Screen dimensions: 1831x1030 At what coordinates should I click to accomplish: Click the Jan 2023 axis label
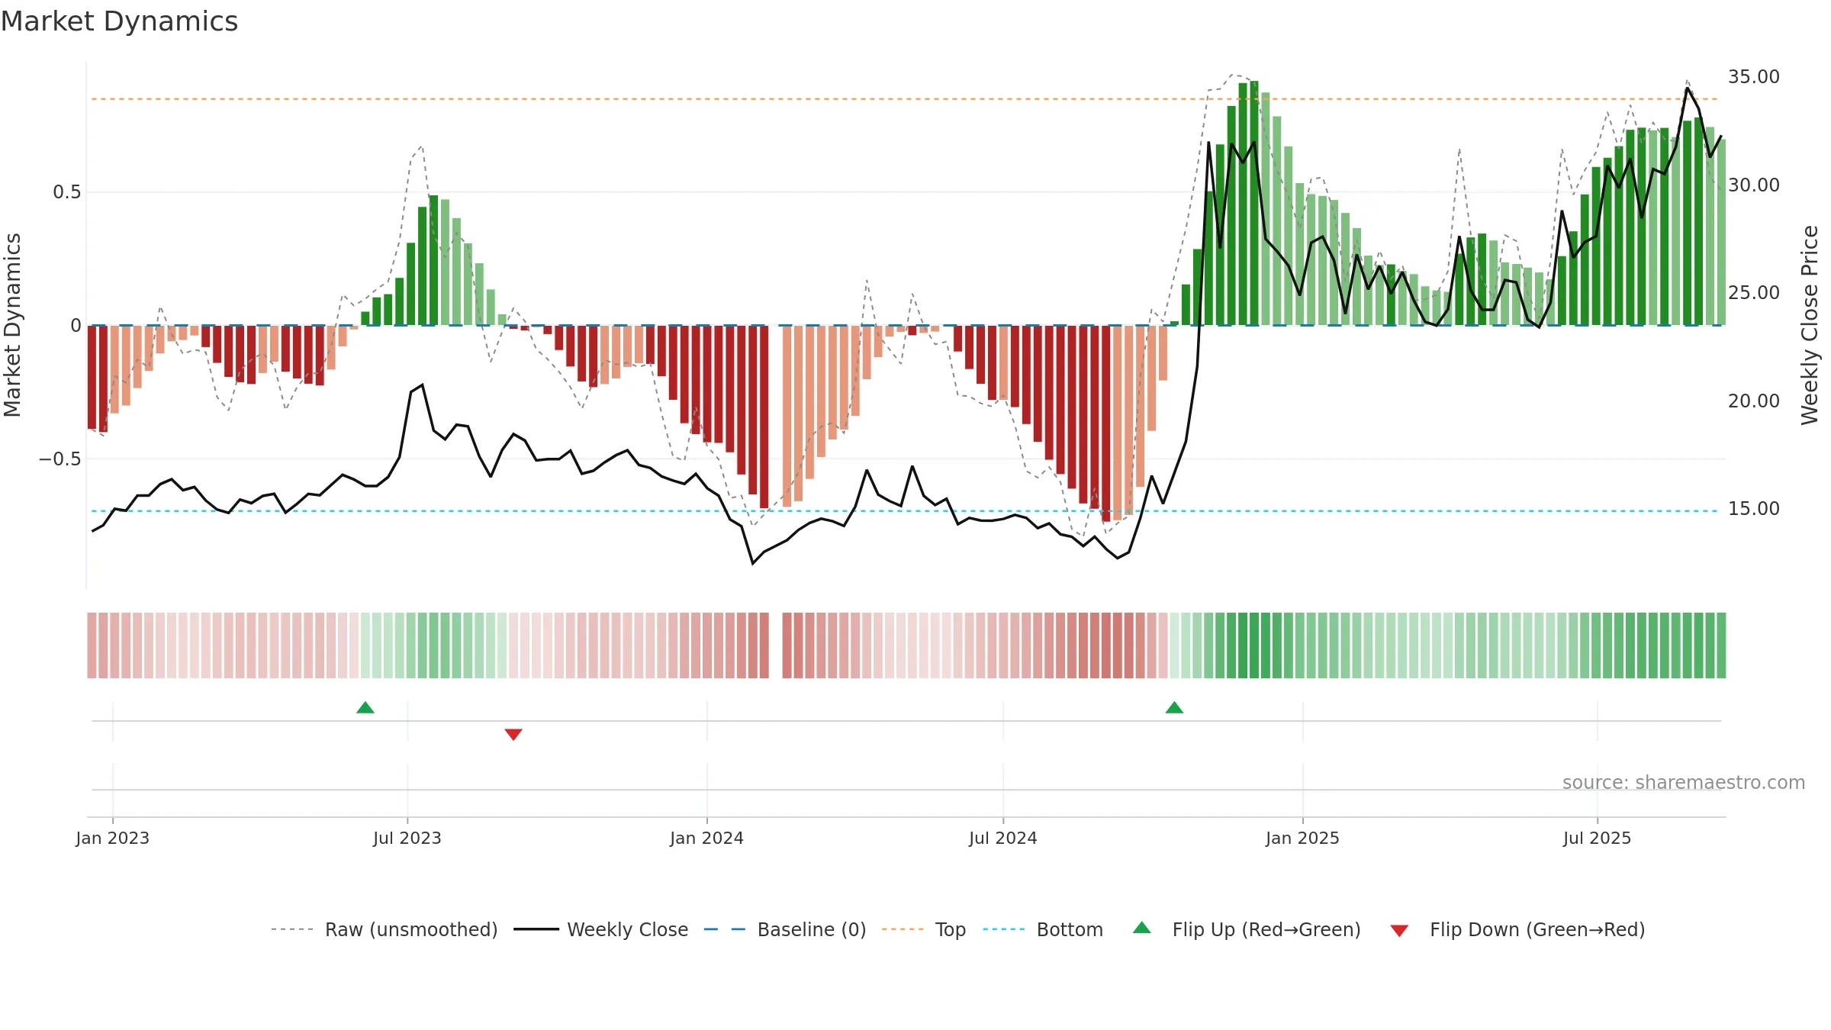tap(113, 838)
